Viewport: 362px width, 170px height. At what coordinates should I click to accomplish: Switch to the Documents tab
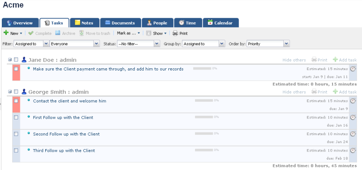[120, 23]
